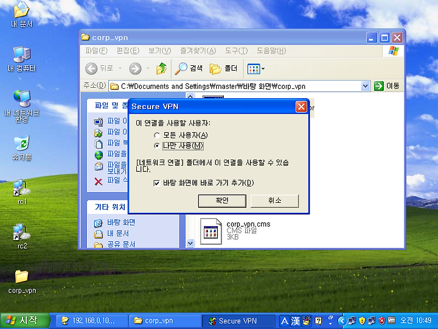Image resolution: width=438 pixels, height=329 pixels.
Task: Click the copy file icon in tasks panel
Action: (99, 144)
